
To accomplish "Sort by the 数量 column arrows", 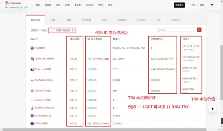I will click(x=119, y=39).
